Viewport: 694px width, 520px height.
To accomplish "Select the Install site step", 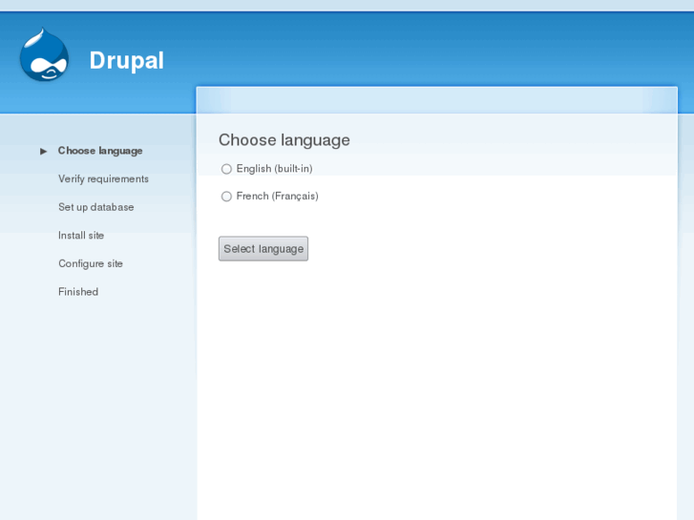I will (x=81, y=236).
